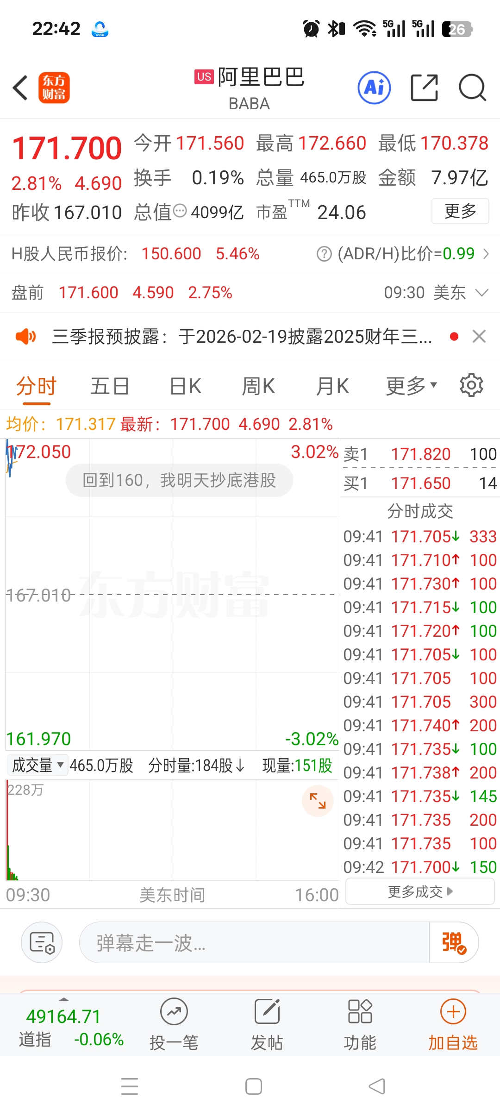Tap the 均价 171.317 label
Screen dimensions: 500x1117
click(61, 424)
